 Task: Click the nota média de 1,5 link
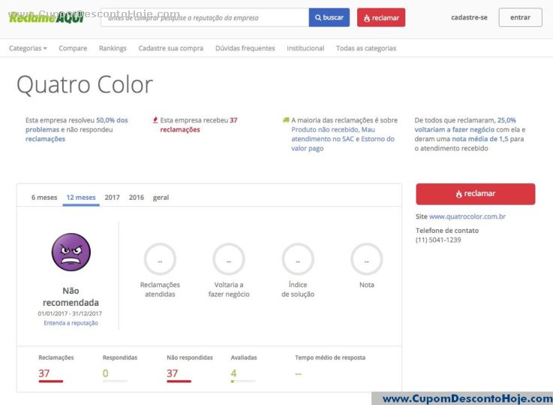pyautogui.click(x=480, y=139)
